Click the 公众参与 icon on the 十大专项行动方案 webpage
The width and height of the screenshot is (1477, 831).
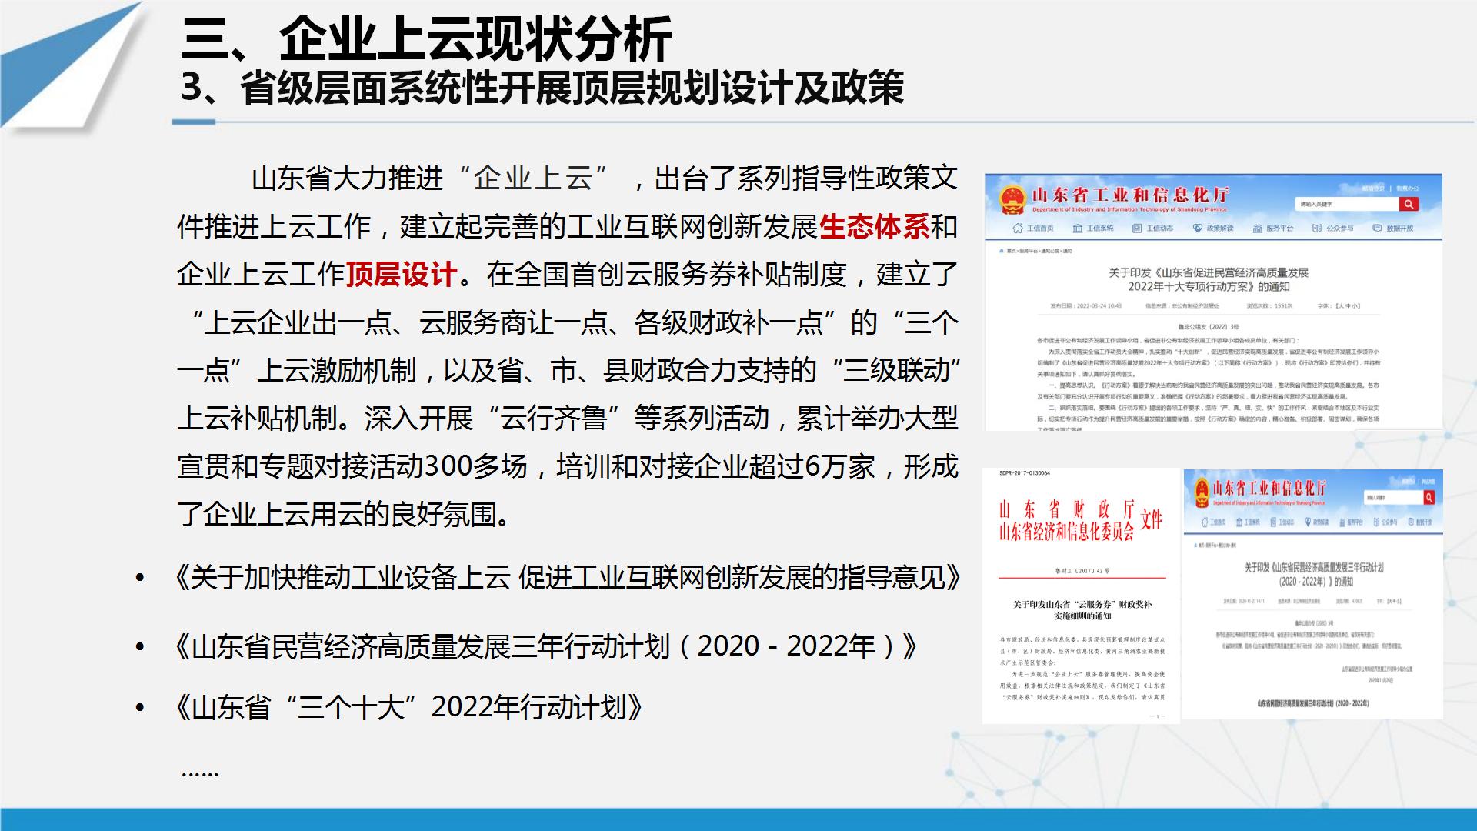coord(1317,228)
